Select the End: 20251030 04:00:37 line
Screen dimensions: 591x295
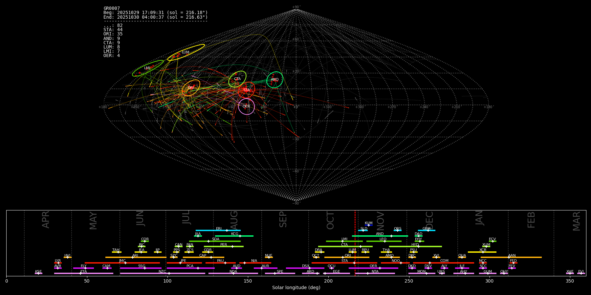click(156, 17)
